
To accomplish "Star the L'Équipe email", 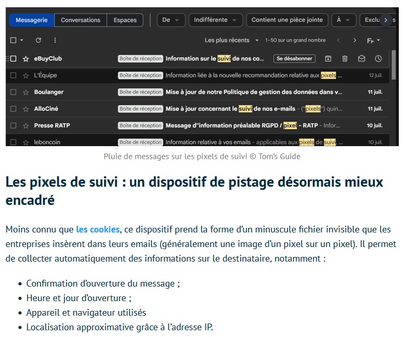I will pos(26,75).
